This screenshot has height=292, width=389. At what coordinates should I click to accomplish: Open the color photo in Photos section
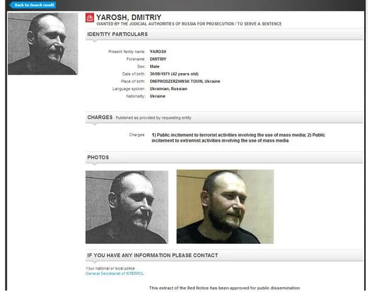225,207
